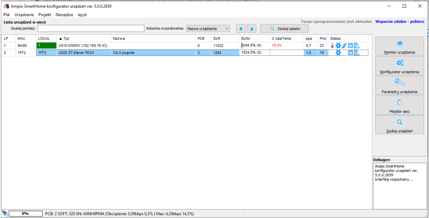The height and width of the screenshot is (218, 429).
Task: Close the Ampio SmartHome window
Action: [420, 6]
